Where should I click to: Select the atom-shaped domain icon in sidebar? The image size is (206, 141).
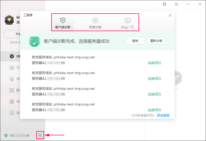click(x=12, y=102)
